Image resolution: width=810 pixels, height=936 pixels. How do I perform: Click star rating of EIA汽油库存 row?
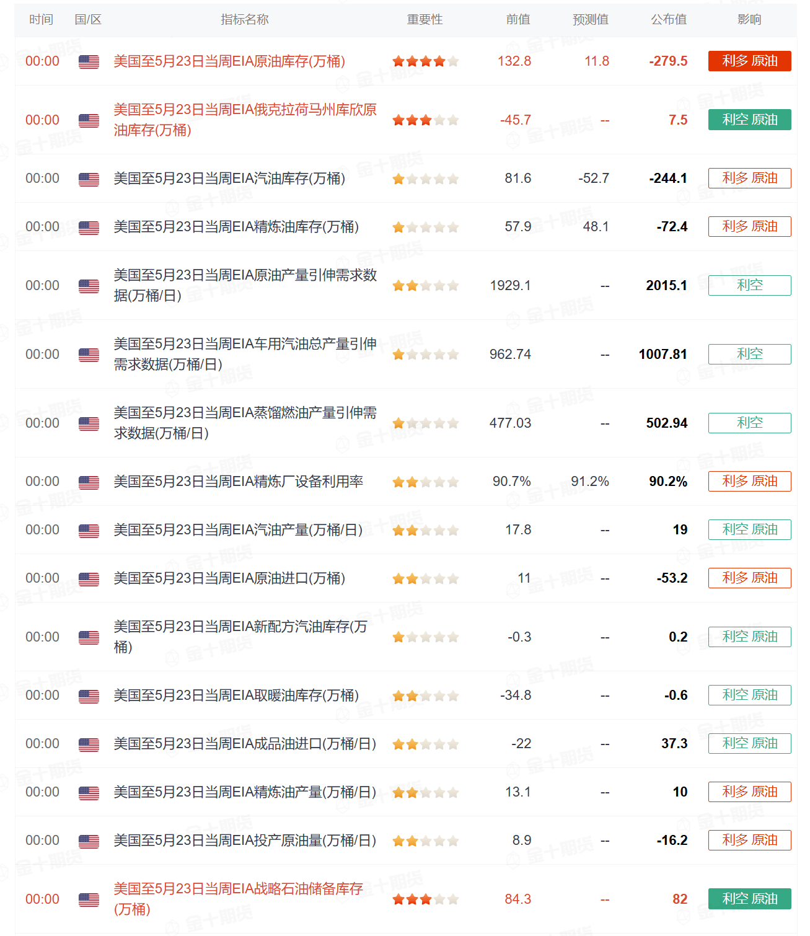click(425, 179)
